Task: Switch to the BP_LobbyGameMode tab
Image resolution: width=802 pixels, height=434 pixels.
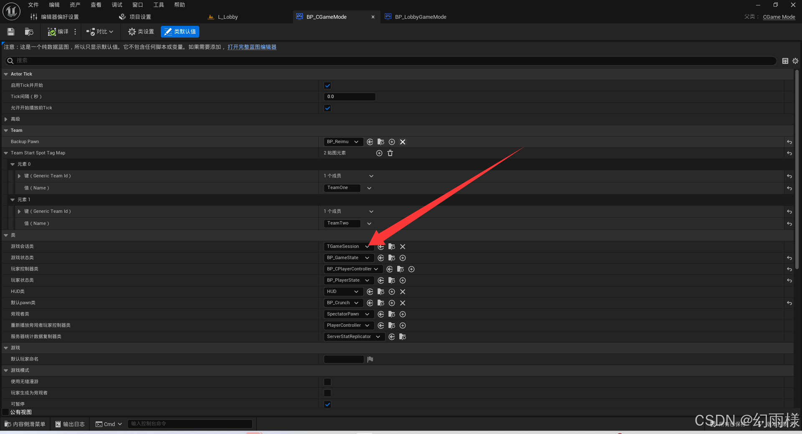Action: click(420, 17)
